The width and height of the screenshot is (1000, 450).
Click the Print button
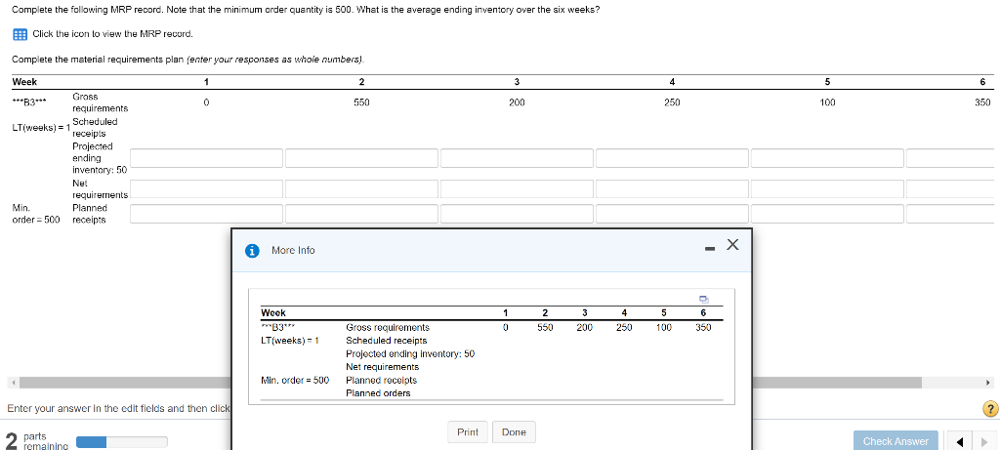point(468,432)
